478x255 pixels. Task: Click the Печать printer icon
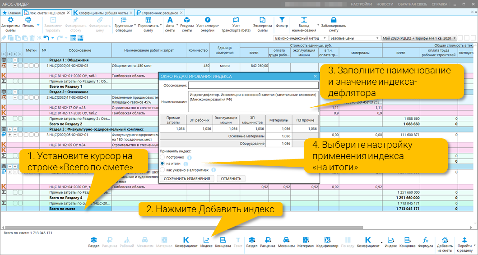click(28, 20)
